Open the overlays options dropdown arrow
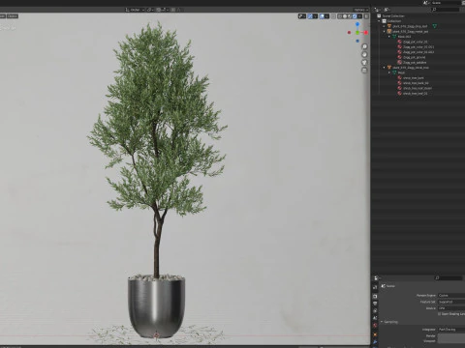This screenshot has height=348, width=465. click(x=326, y=16)
